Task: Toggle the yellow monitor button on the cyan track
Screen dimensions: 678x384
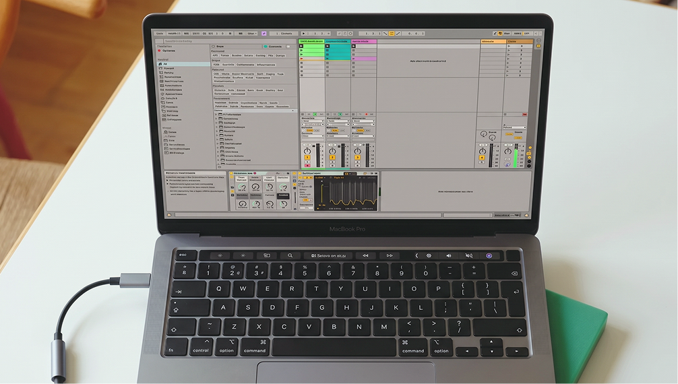Action: (335, 131)
